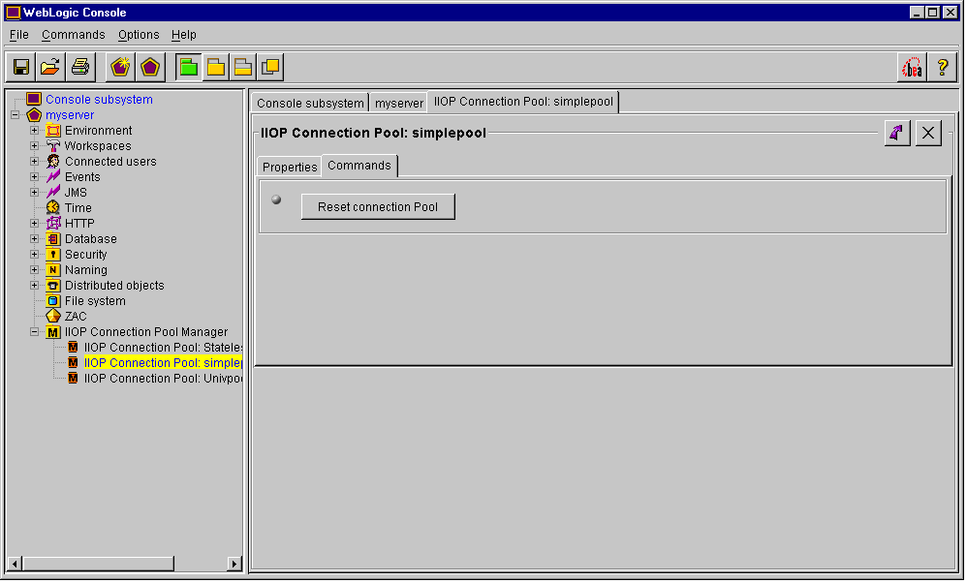The width and height of the screenshot is (967, 583).
Task: Click the Database tree icon
Action: tap(53, 239)
